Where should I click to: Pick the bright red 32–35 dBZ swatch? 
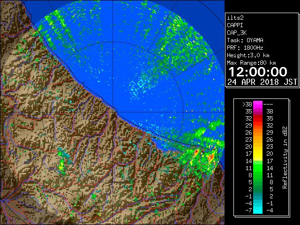tap(258, 119)
